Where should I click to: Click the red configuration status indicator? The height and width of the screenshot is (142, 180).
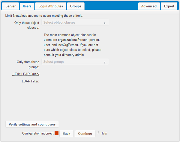[x=56, y=134]
